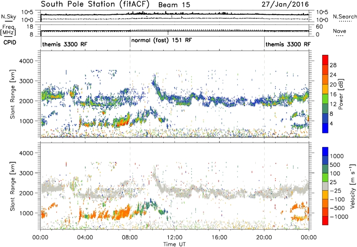Click the "16:00" time axis label
The height and width of the screenshot is (247, 357).
coord(219,238)
